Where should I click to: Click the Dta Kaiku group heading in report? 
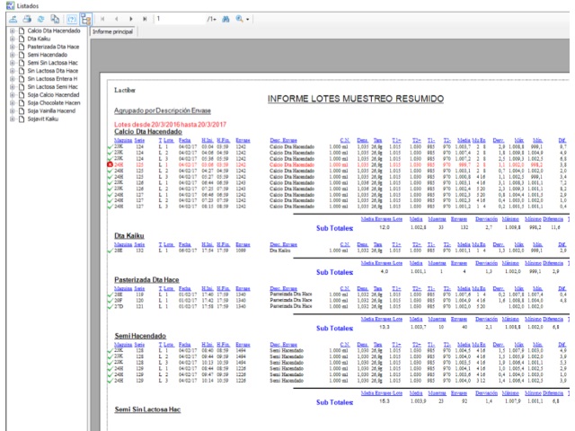pyautogui.click(x=129, y=235)
